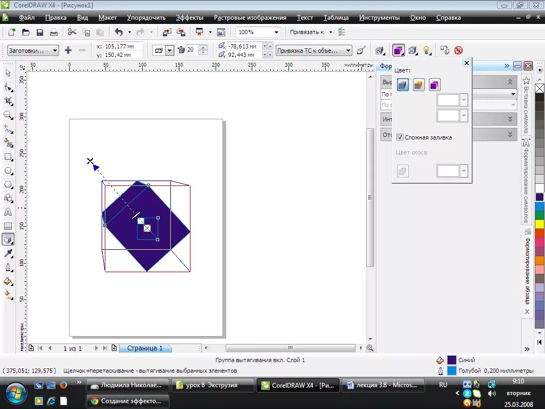Select the Text tool
Image resolution: width=545 pixels, height=409 pixels.
pos(8,212)
